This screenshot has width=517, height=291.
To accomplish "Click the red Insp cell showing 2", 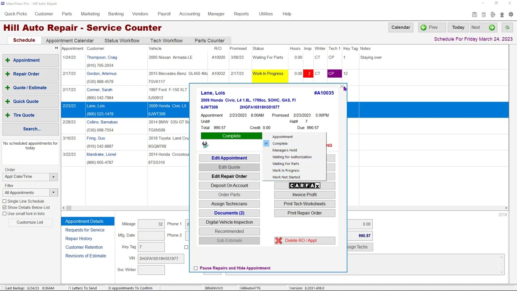I will coord(308,74).
